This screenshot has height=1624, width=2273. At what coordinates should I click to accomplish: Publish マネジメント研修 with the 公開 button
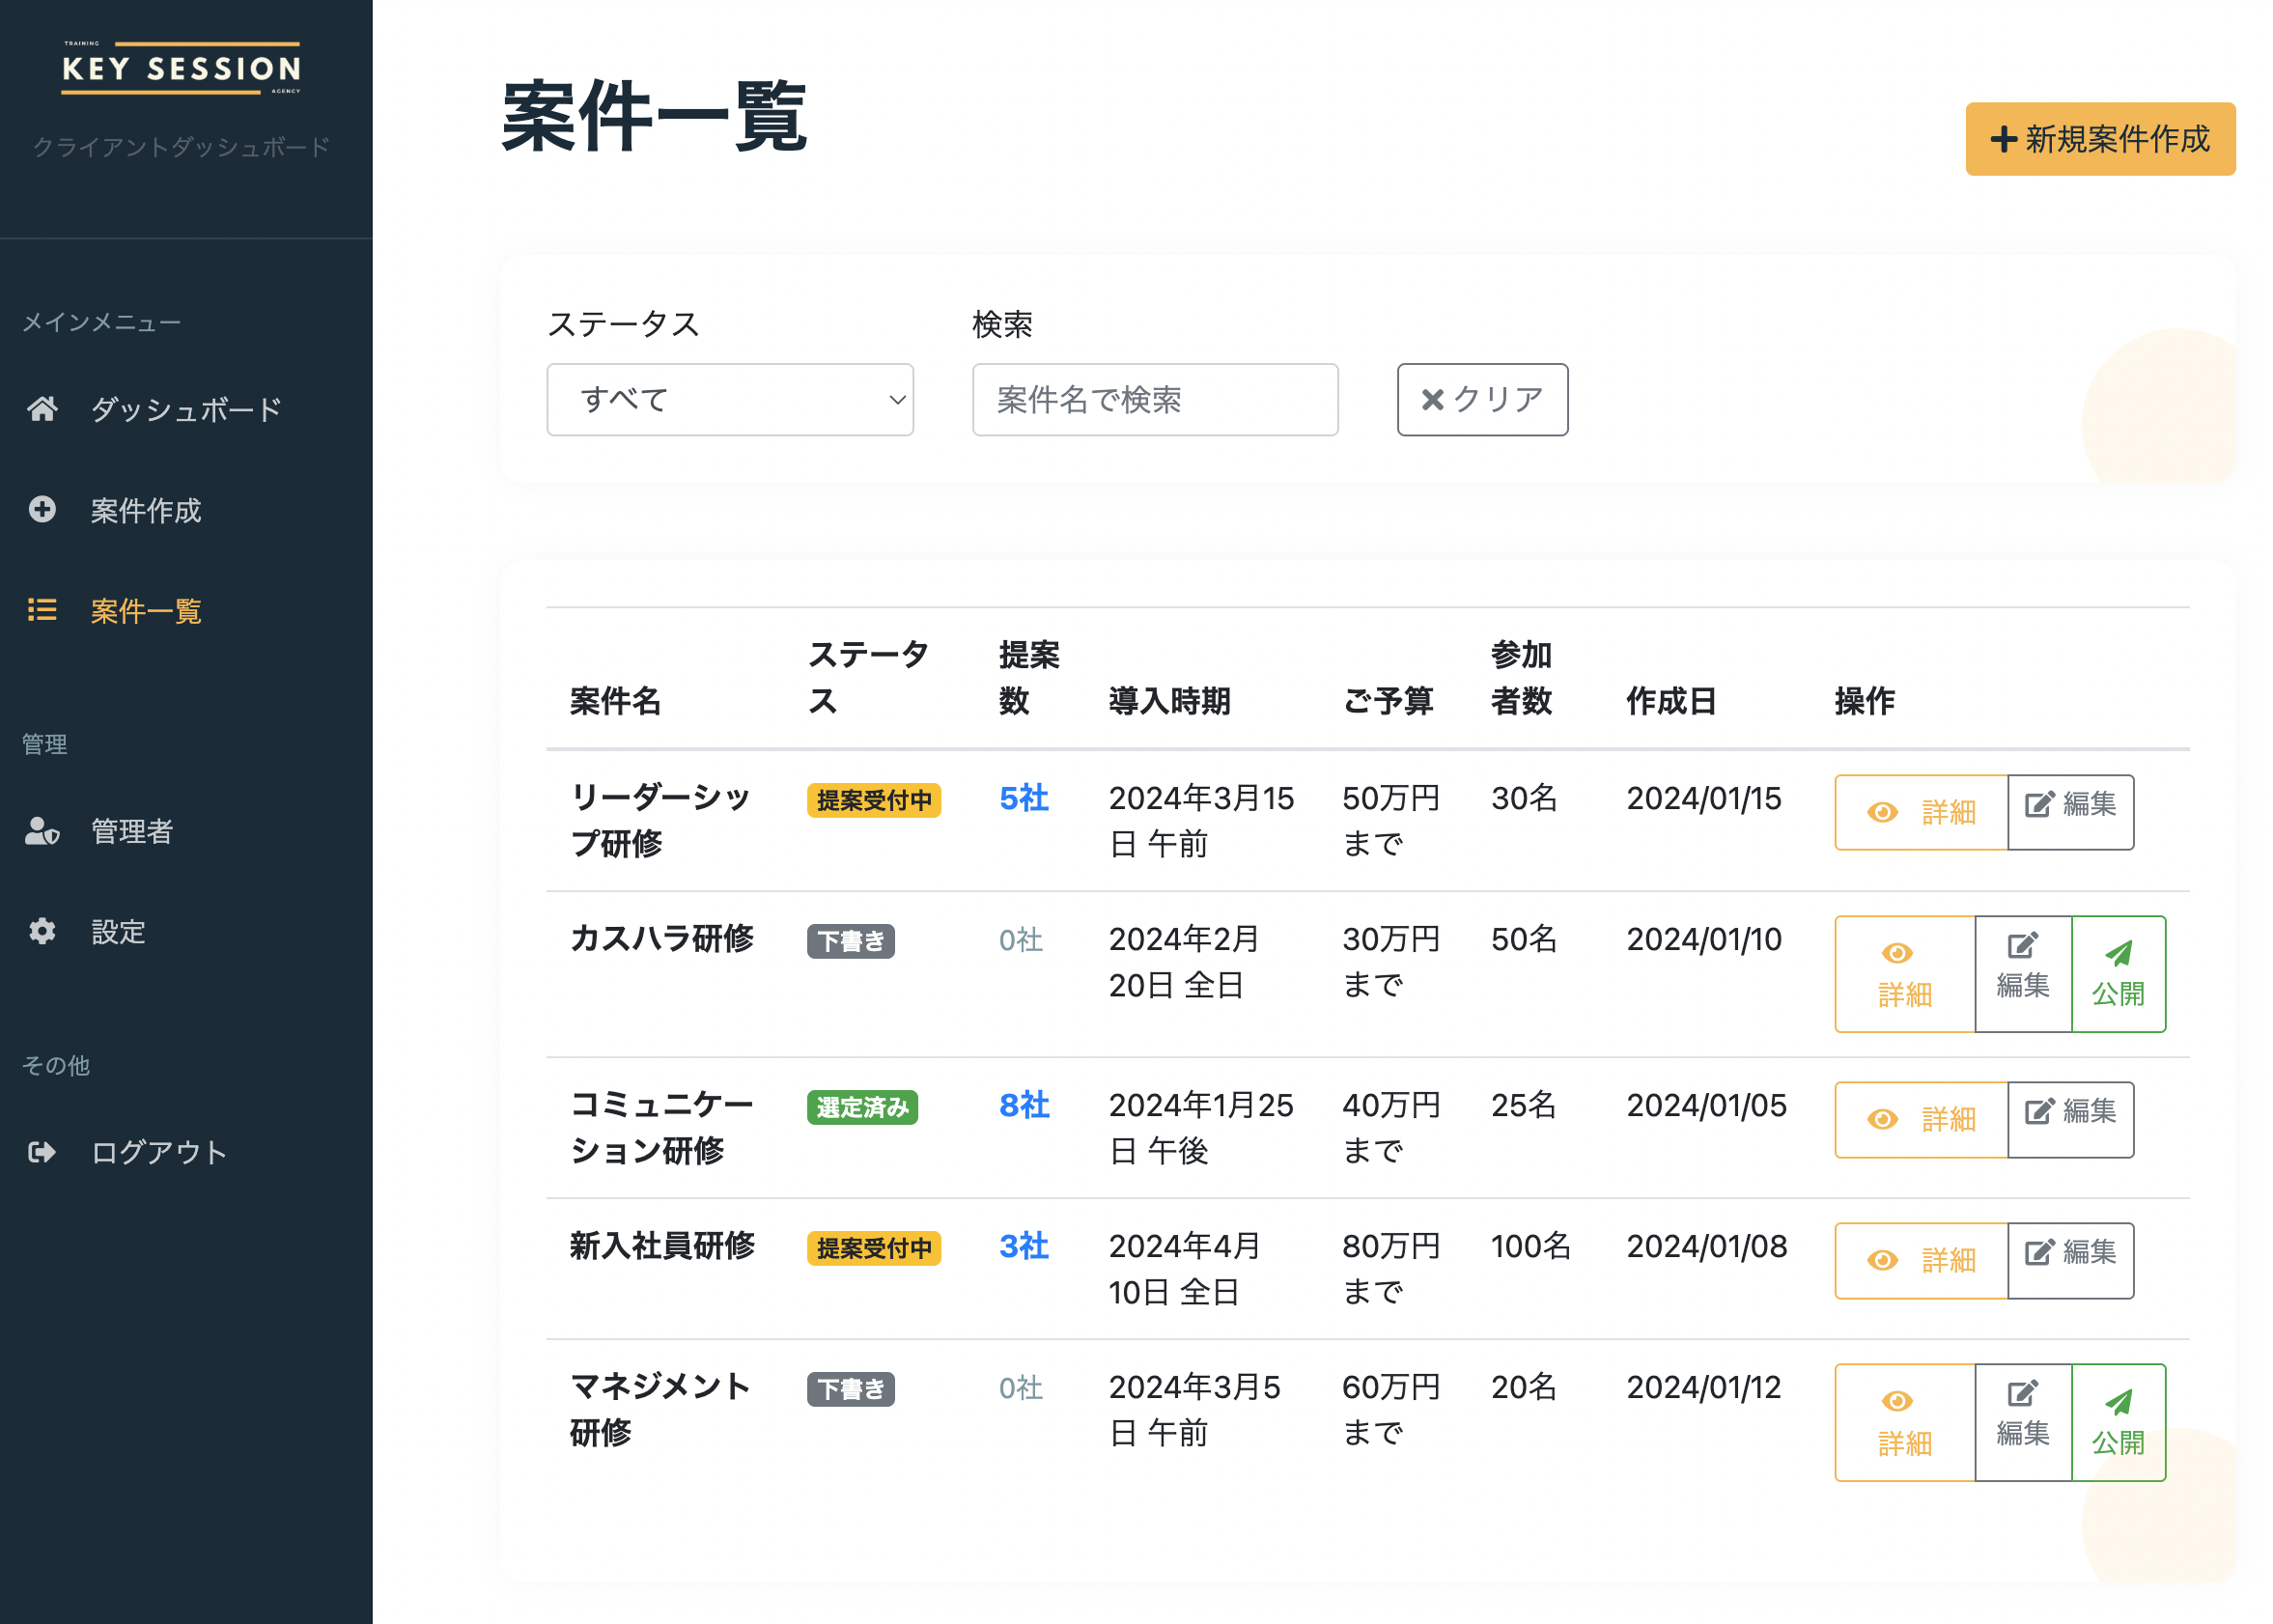click(x=2118, y=1422)
